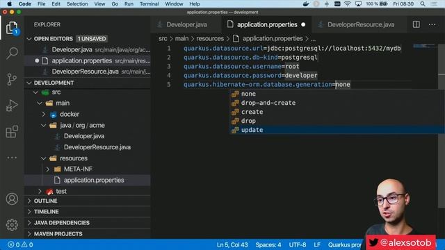The width and height of the screenshot is (445, 250).
Task: Open the File menu
Action: [x=42, y=3]
